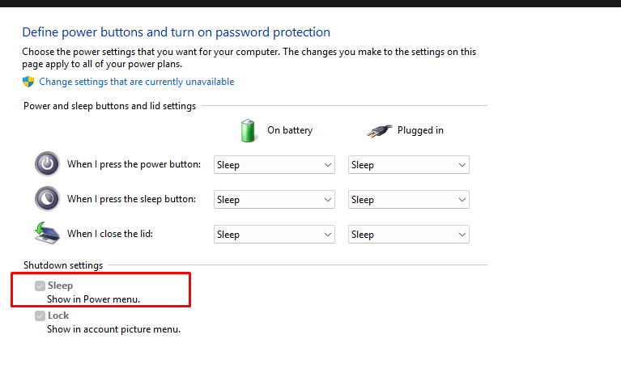Screen dimensions: 621x377
Task: Click the Show in account picture menu text
Action: [x=113, y=329]
